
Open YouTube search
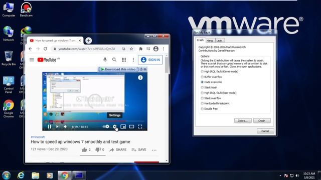coord(114,59)
